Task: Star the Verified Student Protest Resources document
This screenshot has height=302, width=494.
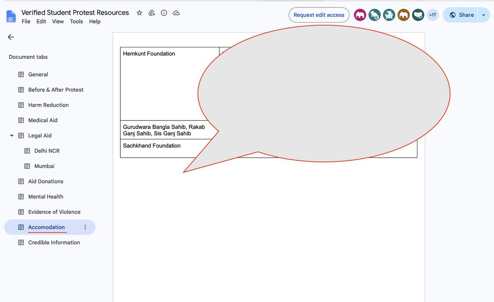Action: [x=140, y=13]
